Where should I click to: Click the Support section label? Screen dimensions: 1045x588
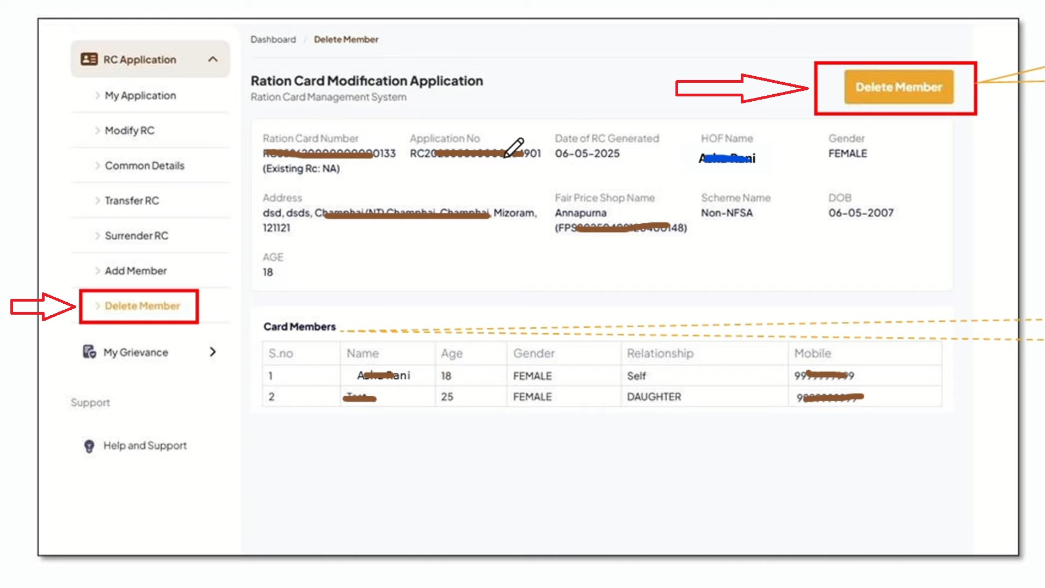click(x=90, y=403)
